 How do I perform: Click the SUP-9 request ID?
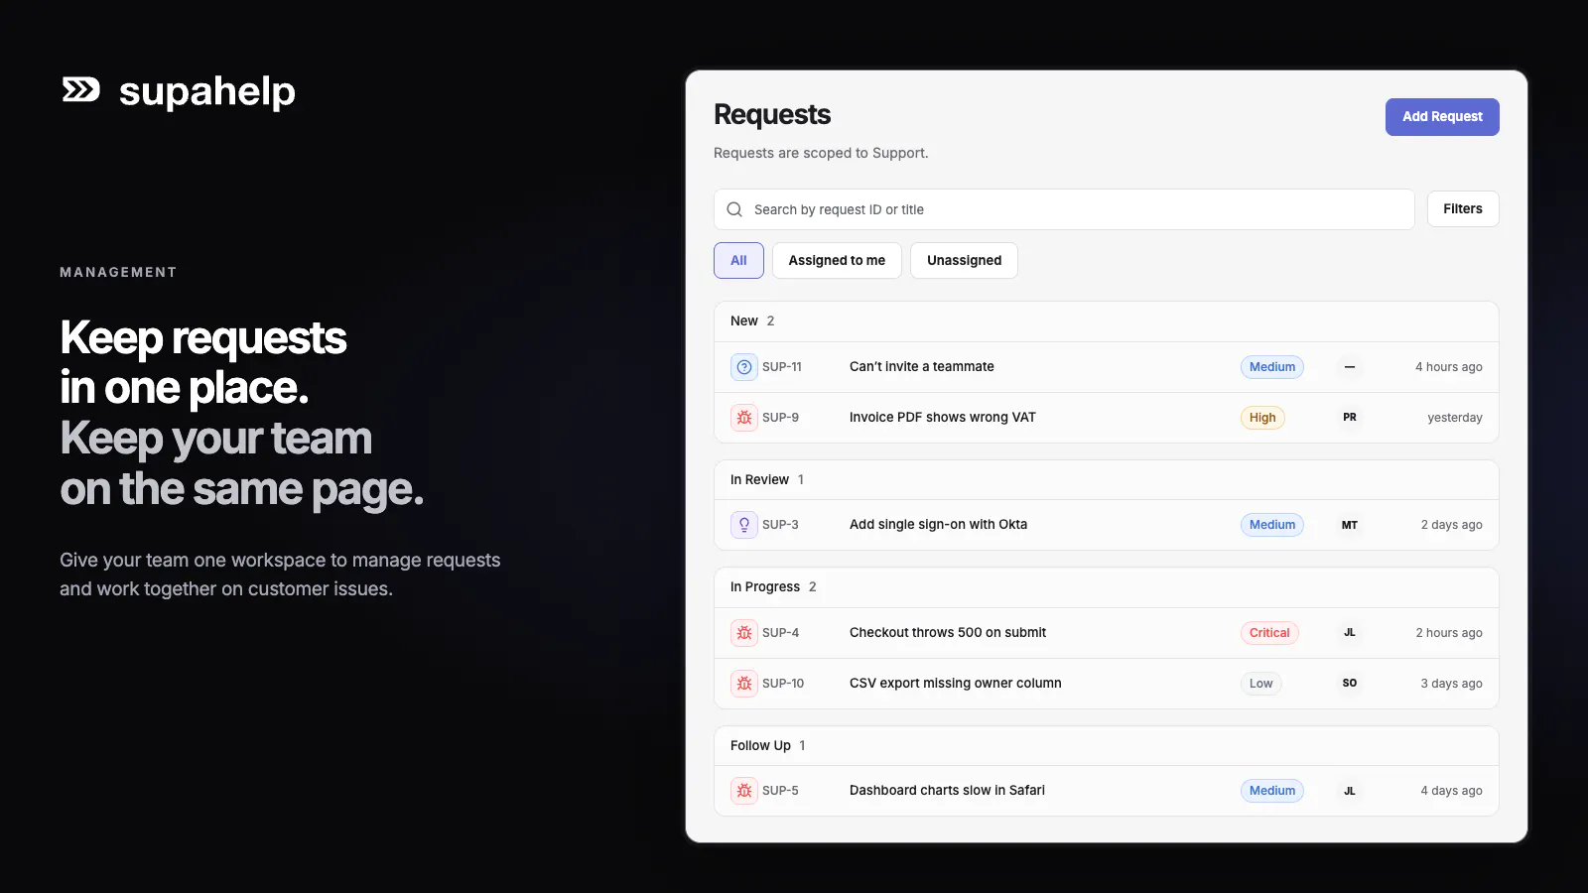tap(780, 418)
